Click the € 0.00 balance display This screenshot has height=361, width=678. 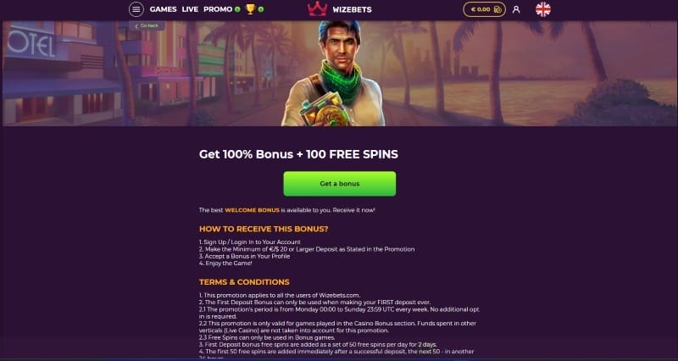click(481, 9)
